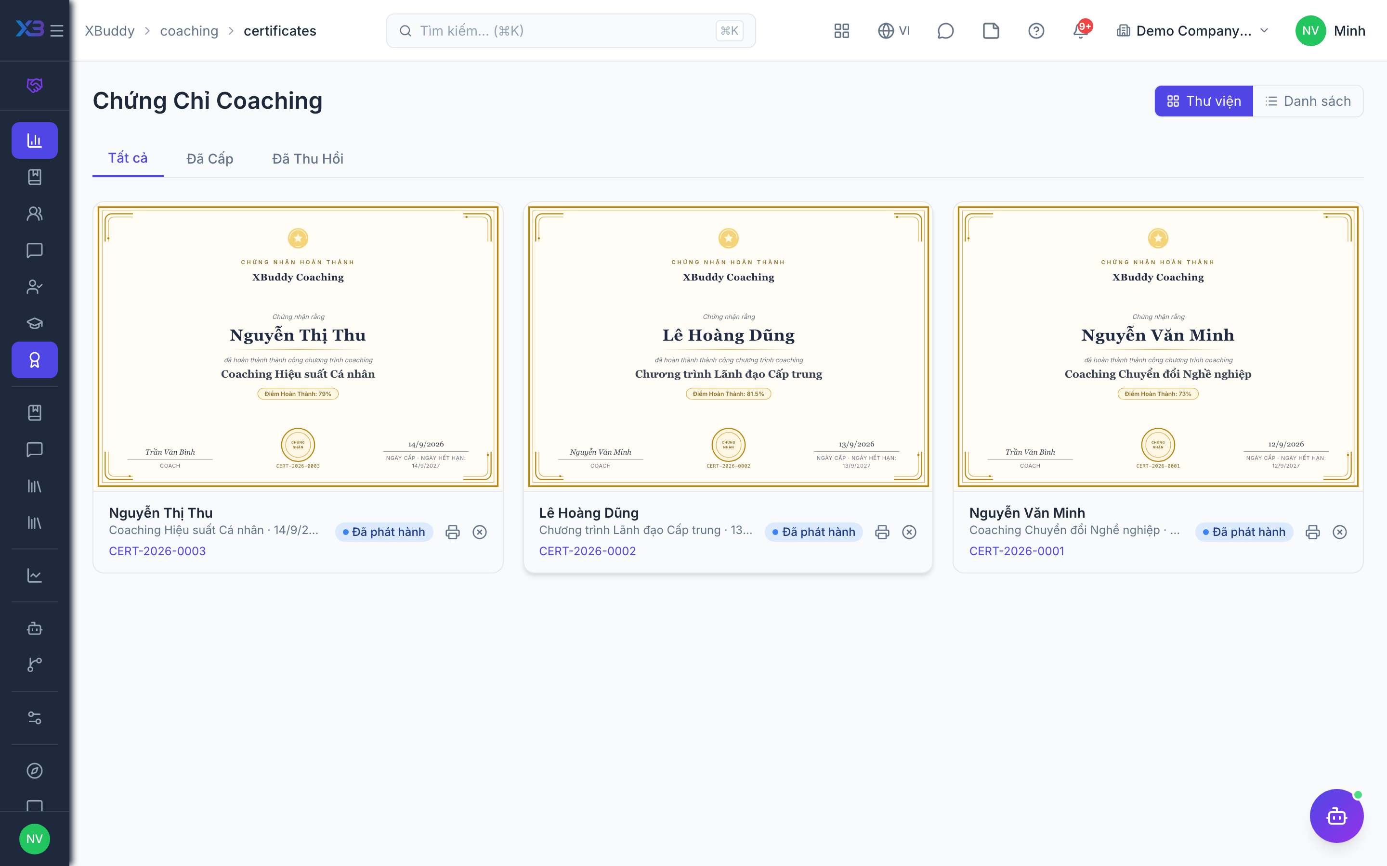The height and width of the screenshot is (866, 1387).
Task: Revoke Nguyễn Thị Thu's certificate
Action: (480, 532)
